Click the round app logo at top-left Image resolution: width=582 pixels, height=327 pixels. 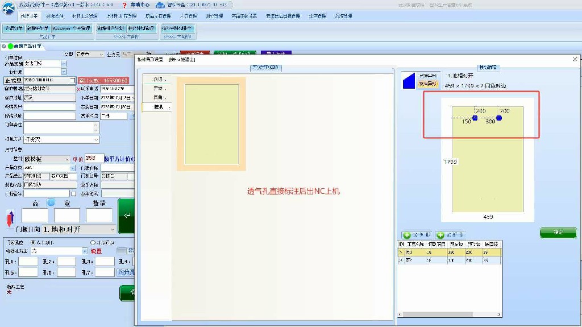(8, 8)
